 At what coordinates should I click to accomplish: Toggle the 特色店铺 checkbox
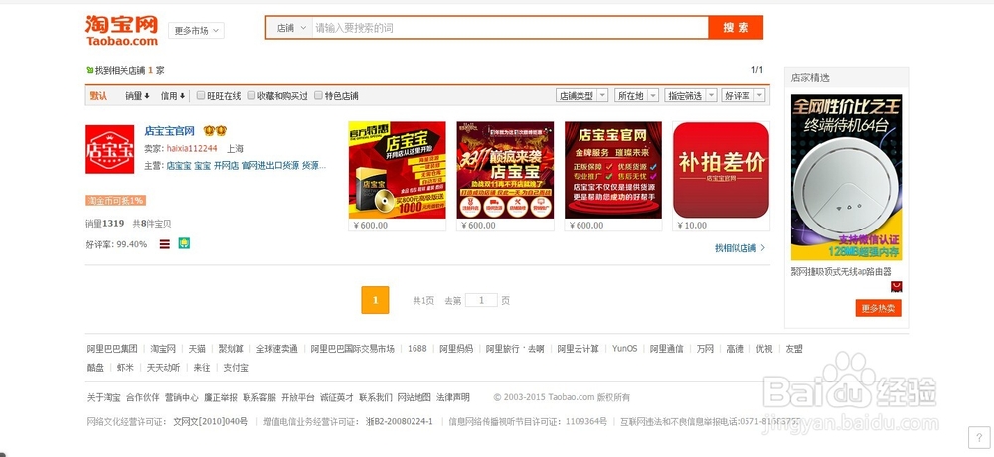(x=318, y=95)
